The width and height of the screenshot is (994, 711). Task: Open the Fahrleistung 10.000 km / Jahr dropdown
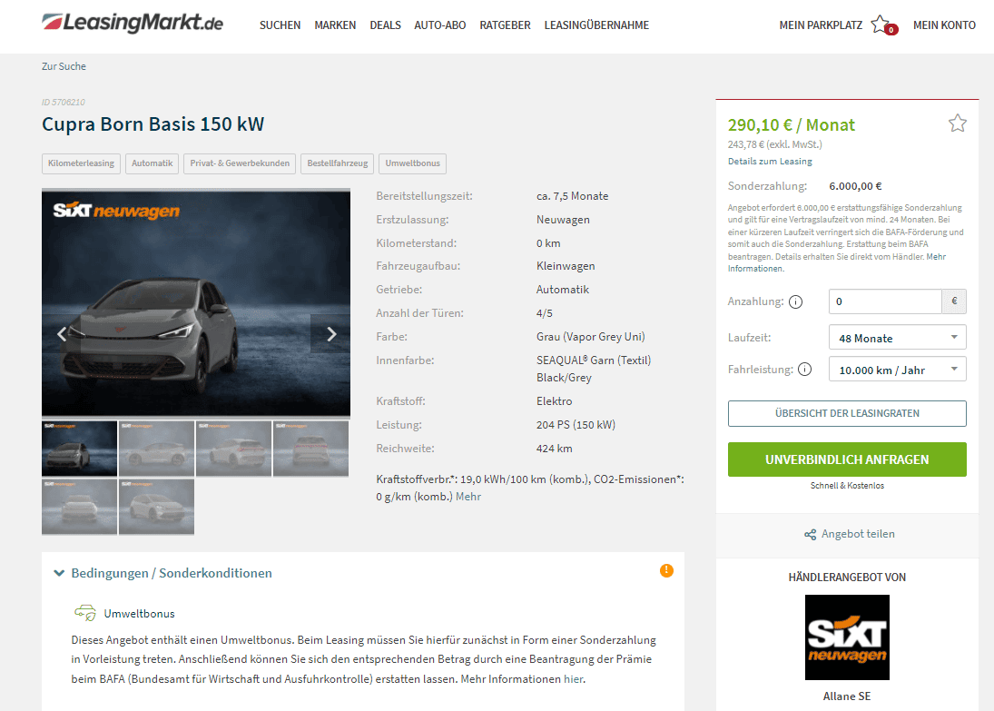click(898, 370)
